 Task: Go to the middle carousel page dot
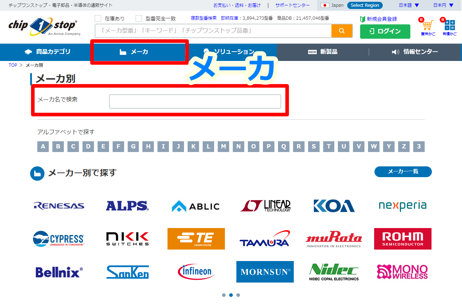point(231,295)
